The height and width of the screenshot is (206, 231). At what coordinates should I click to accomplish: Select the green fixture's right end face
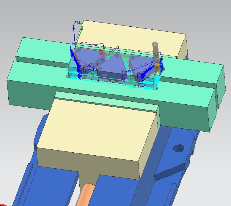click(221, 86)
